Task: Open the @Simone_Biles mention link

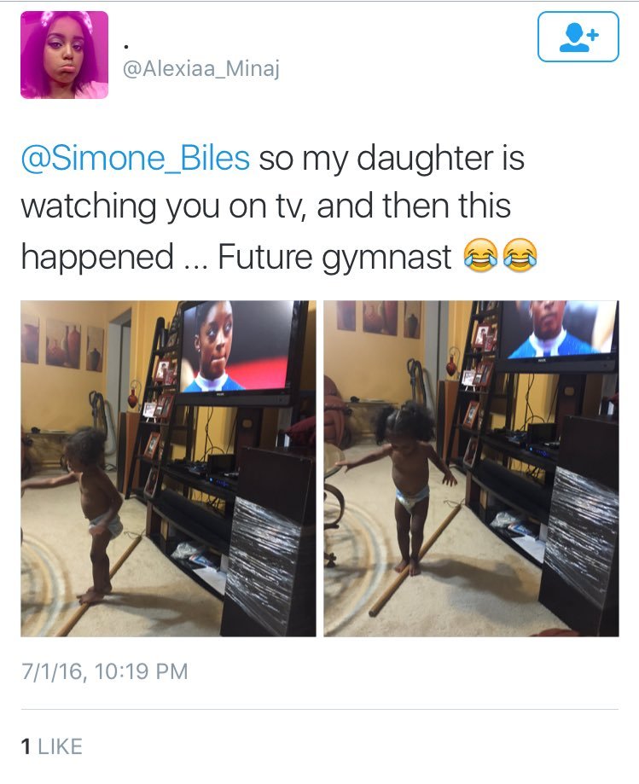Action: 135,158
